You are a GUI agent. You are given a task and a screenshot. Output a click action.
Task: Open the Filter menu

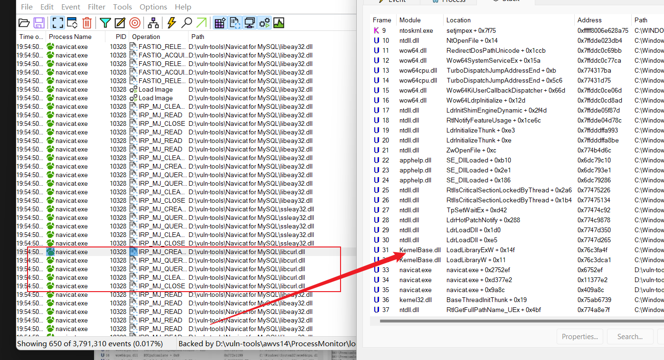[97, 7]
